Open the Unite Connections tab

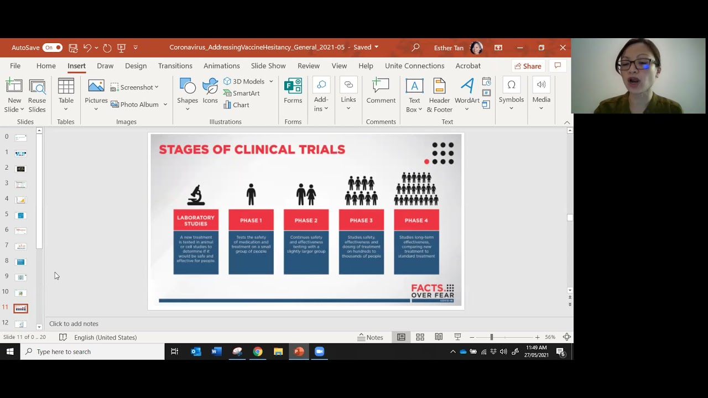(414, 66)
